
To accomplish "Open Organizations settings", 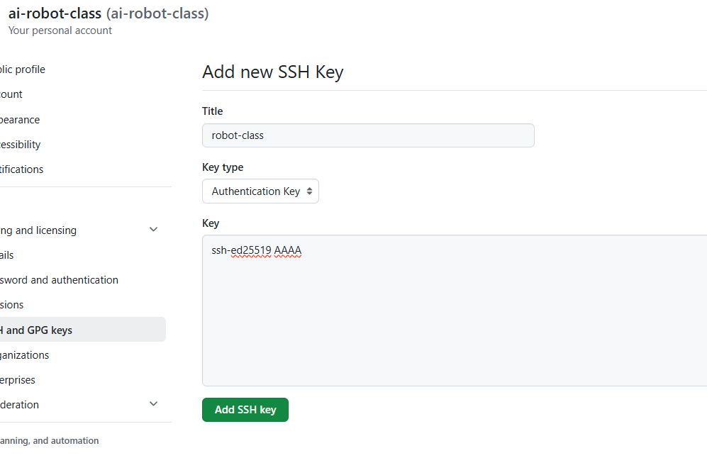I will (x=25, y=354).
